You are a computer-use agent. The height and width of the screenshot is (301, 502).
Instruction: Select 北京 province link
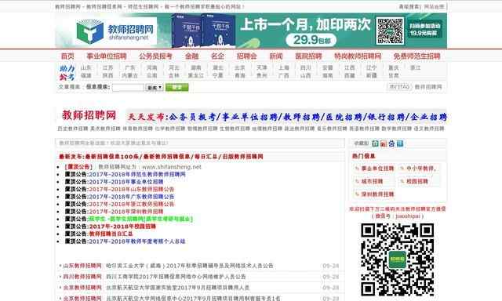coord(240,68)
